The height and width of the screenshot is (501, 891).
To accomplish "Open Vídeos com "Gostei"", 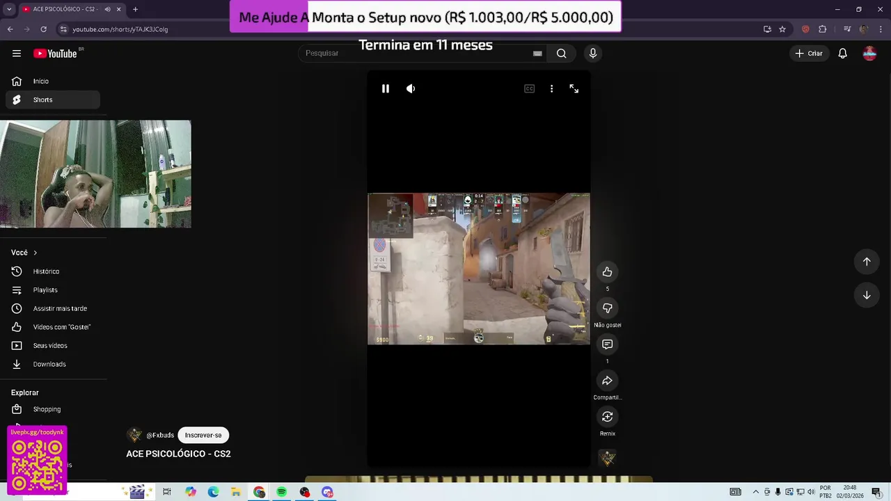I will click(53, 327).
